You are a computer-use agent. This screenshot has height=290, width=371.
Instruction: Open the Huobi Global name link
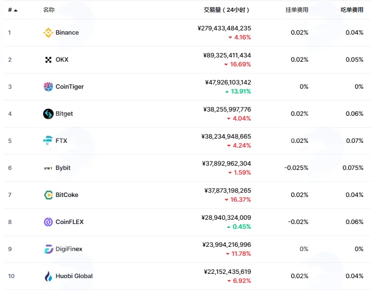pyautogui.click(x=74, y=276)
